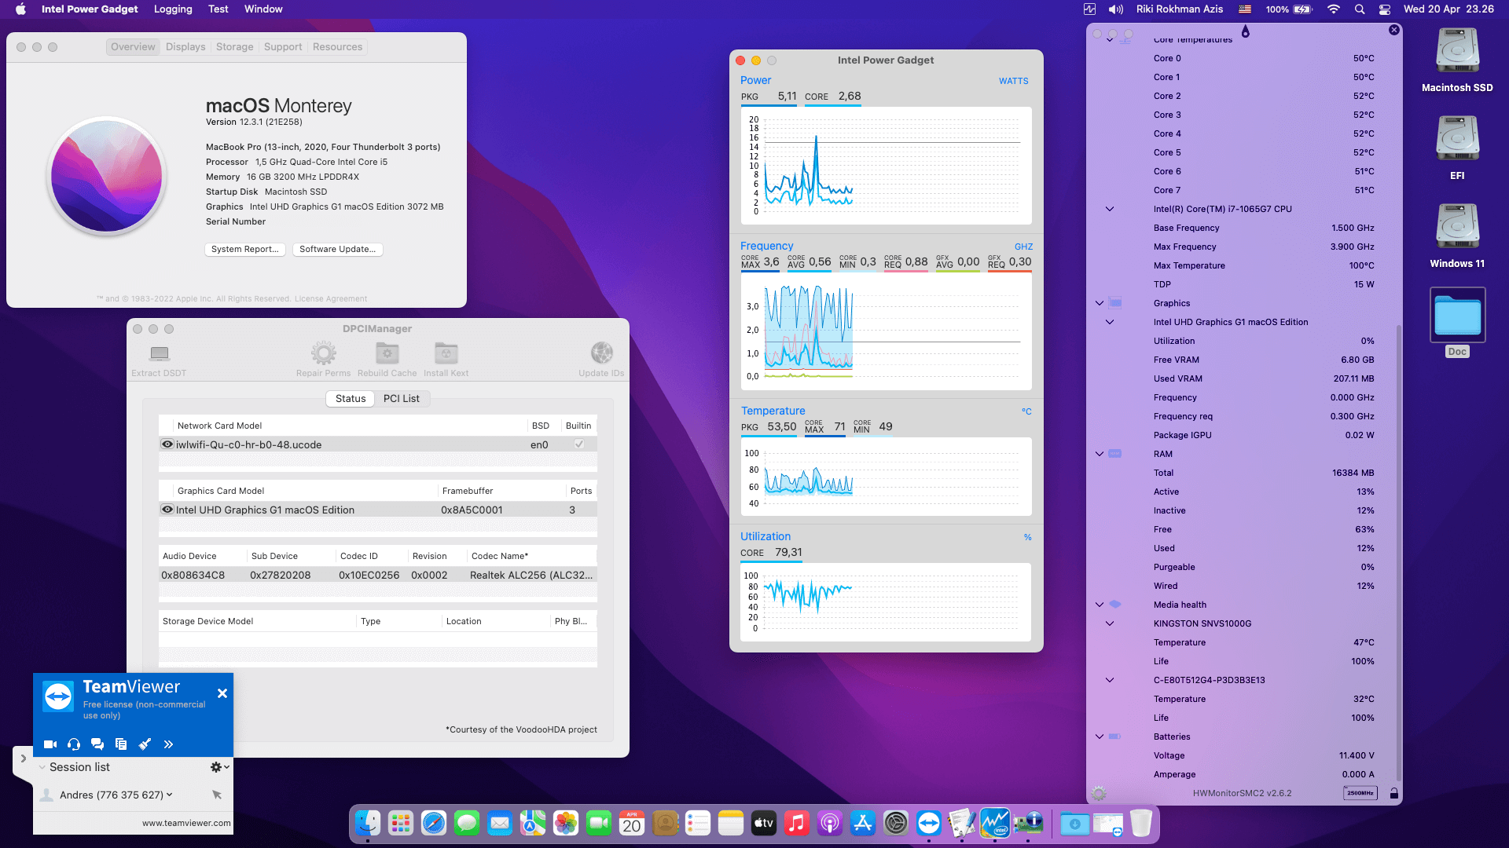Viewport: 1509px width, 848px height.
Task: Open TeamViewer file transfer box icon
Action: [x=121, y=744]
